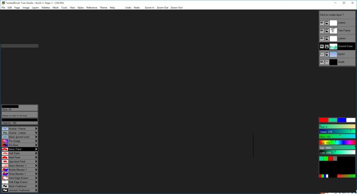357x194 pixels.
Task: Toggle visibility of the Ground Cover layer
Action: (322, 46)
